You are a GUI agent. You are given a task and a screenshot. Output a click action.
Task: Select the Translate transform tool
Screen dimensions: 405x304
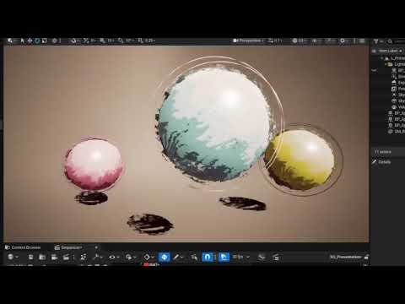click(x=30, y=41)
